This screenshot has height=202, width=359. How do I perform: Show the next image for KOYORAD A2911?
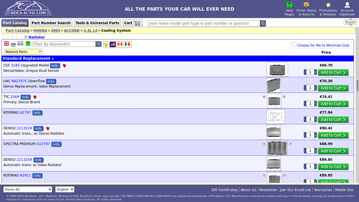(284, 175)
